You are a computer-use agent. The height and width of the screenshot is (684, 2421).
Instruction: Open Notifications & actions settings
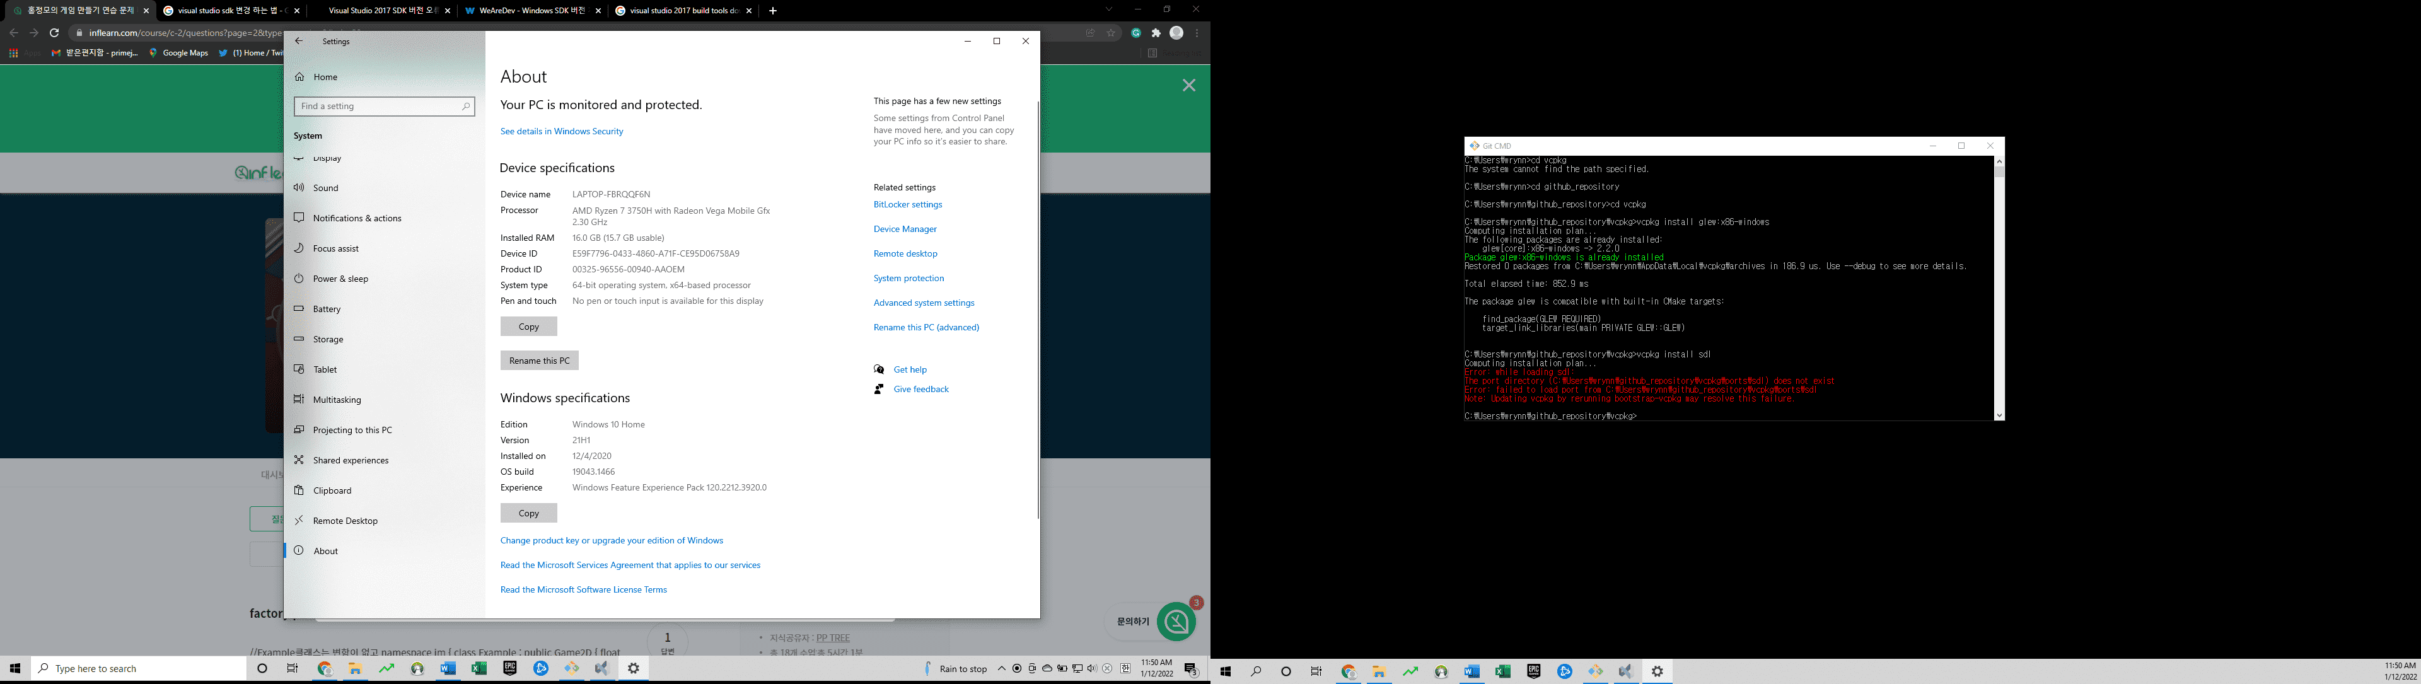coord(356,218)
